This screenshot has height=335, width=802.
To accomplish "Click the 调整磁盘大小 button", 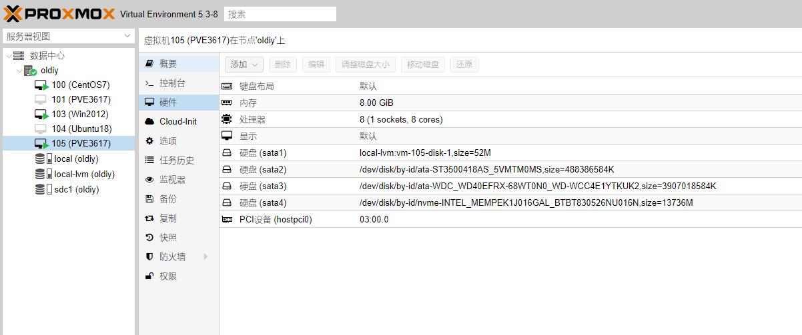I will point(366,65).
